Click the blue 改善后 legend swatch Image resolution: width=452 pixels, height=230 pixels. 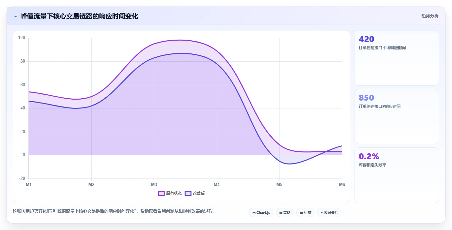[x=188, y=193]
